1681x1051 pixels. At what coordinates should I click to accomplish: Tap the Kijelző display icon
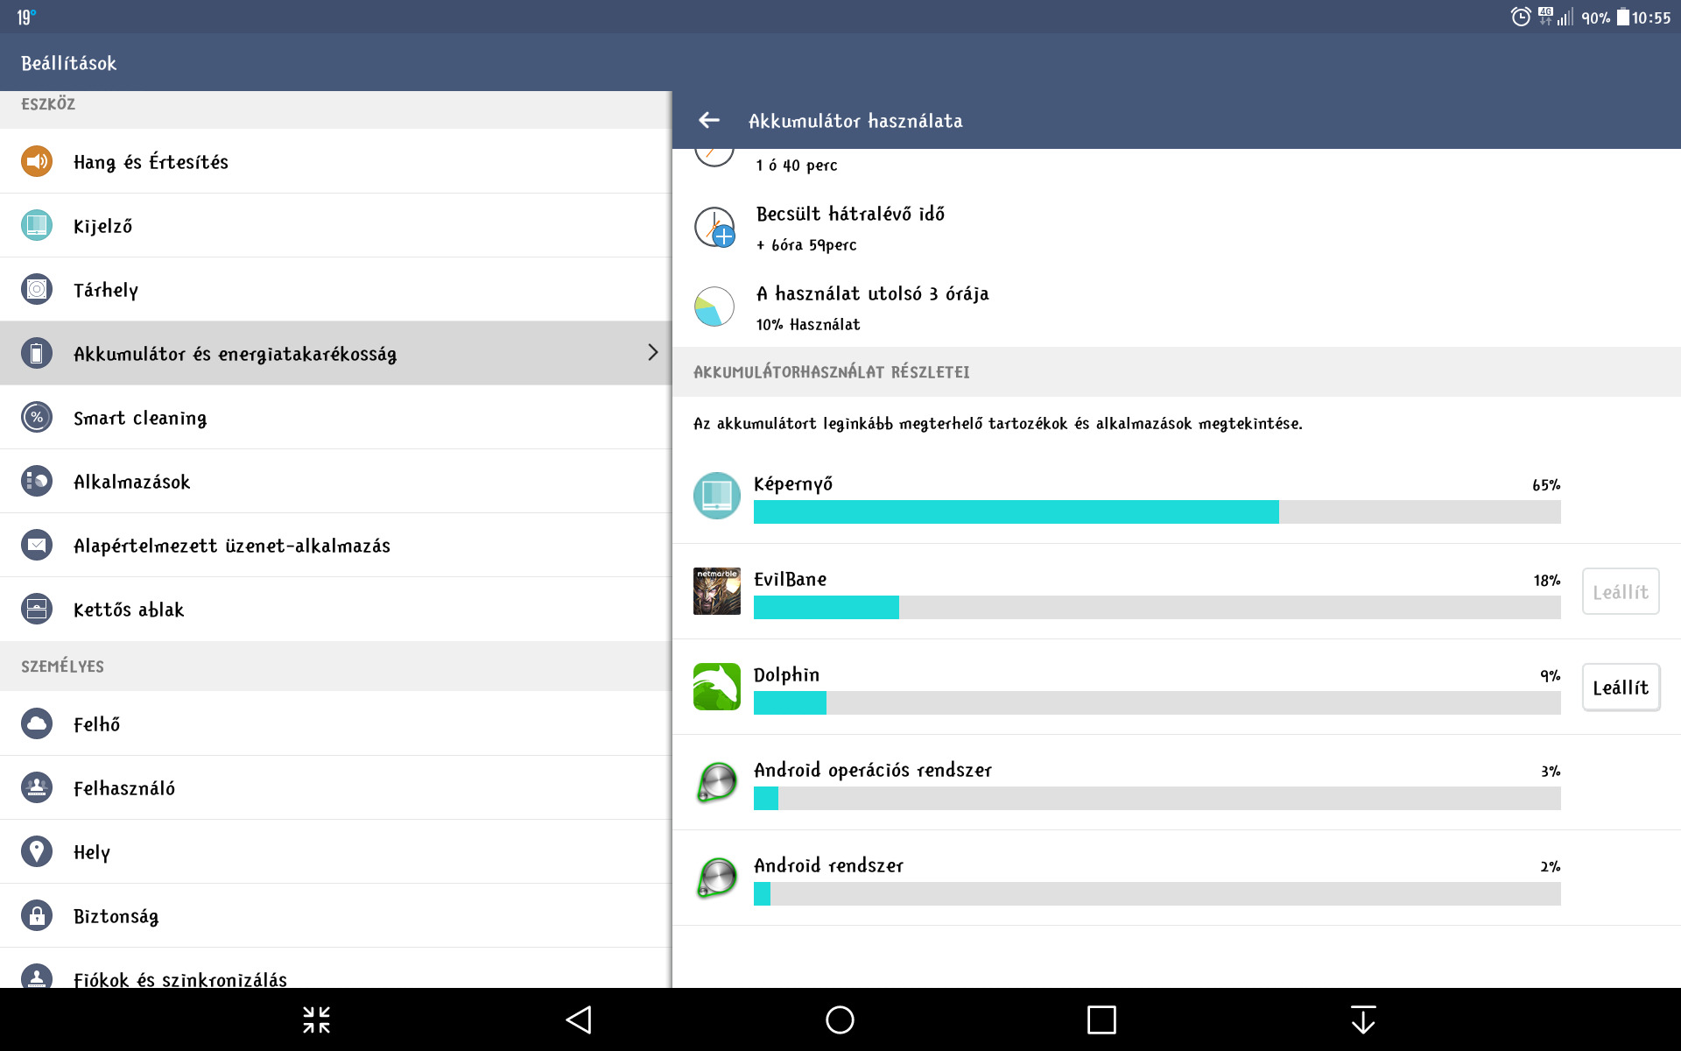click(37, 225)
